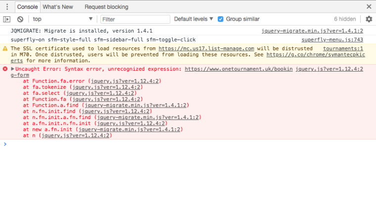Open the top execution context dropdown
376x199 pixels.
(x=62, y=19)
